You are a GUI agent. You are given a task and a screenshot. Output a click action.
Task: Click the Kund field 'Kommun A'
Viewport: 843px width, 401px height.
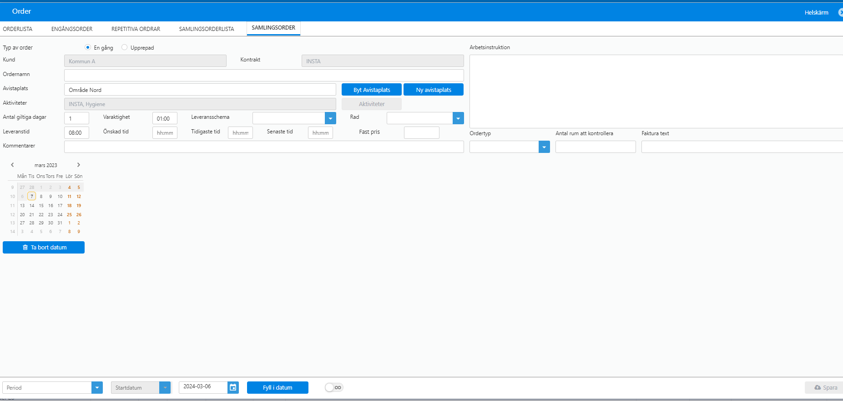[145, 61]
